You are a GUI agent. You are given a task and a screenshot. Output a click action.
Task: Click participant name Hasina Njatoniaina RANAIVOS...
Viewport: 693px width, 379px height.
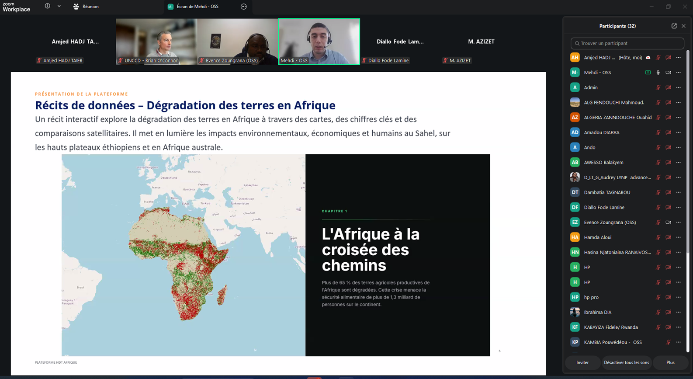click(617, 252)
